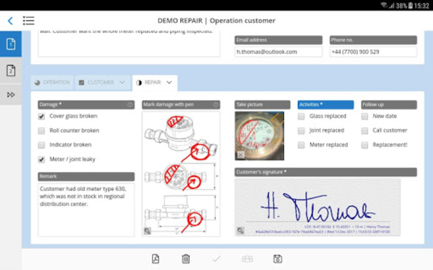This screenshot has height=270, width=433.
Task: Expand the Repair tab chevron
Action: tap(169, 82)
